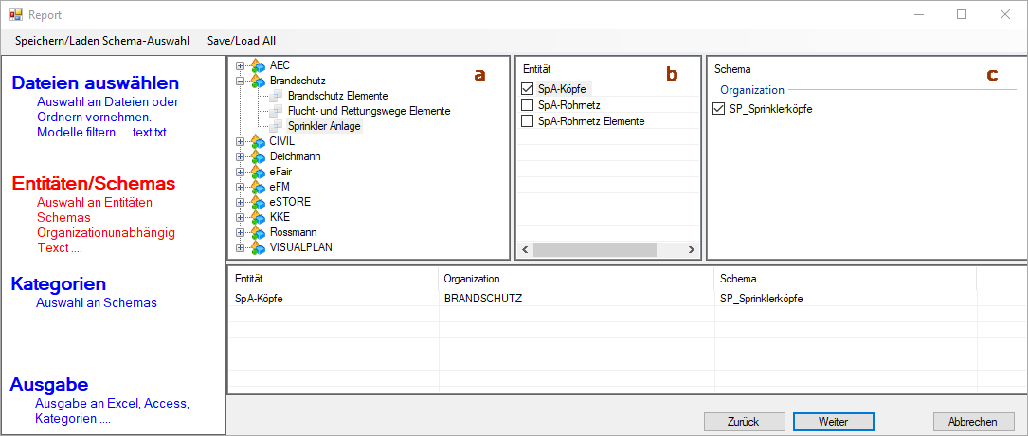Click the Entität column header in table

333,279
